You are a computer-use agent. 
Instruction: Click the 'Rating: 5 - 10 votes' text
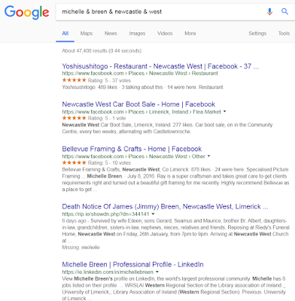(x=109, y=163)
